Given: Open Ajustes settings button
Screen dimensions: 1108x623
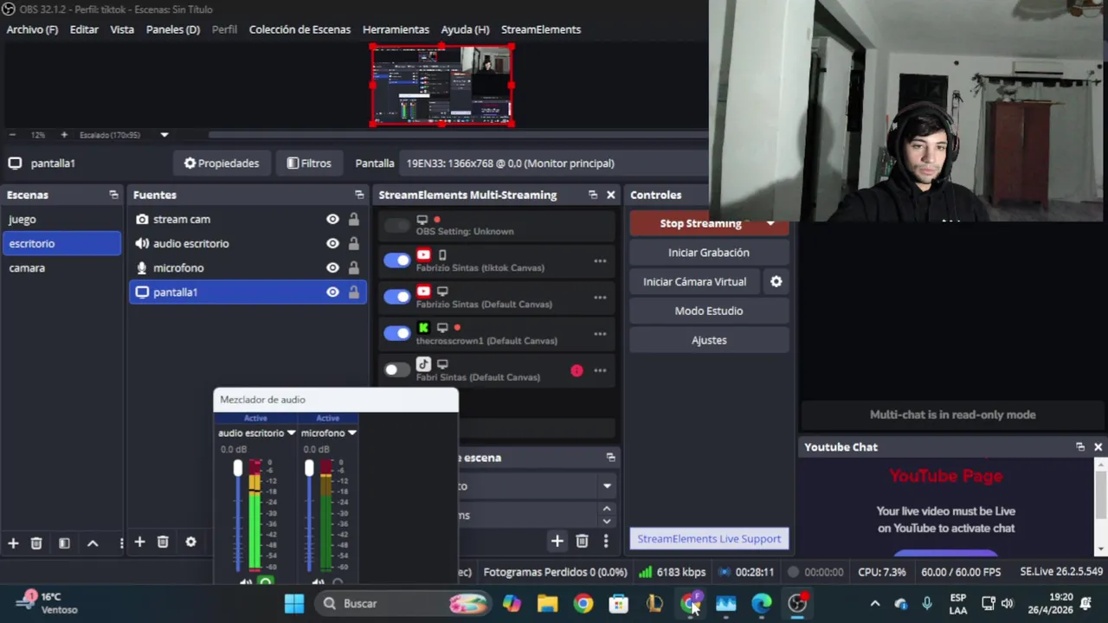Looking at the screenshot, I should tap(709, 340).
